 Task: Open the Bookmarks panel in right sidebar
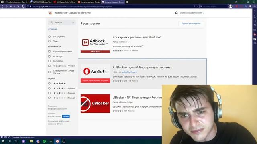pyautogui.click(x=255, y=12)
